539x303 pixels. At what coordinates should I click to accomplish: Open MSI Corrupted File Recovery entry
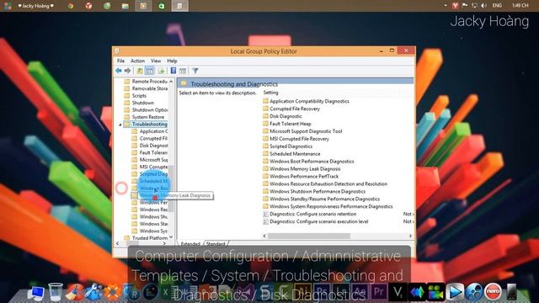pyautogui.click(x=296, y=139)
